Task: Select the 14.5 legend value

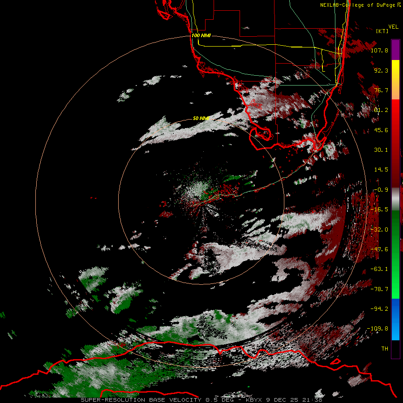Action: pos(381,170)
